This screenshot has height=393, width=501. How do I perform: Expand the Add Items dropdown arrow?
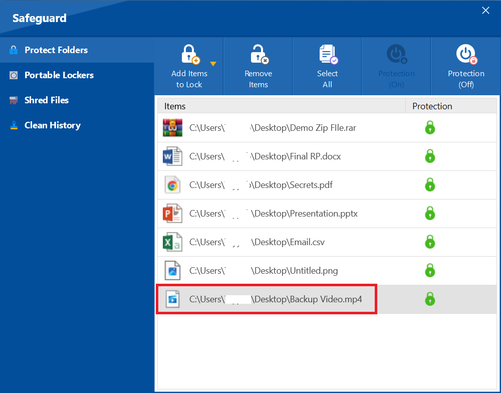(x=213, y=64)
